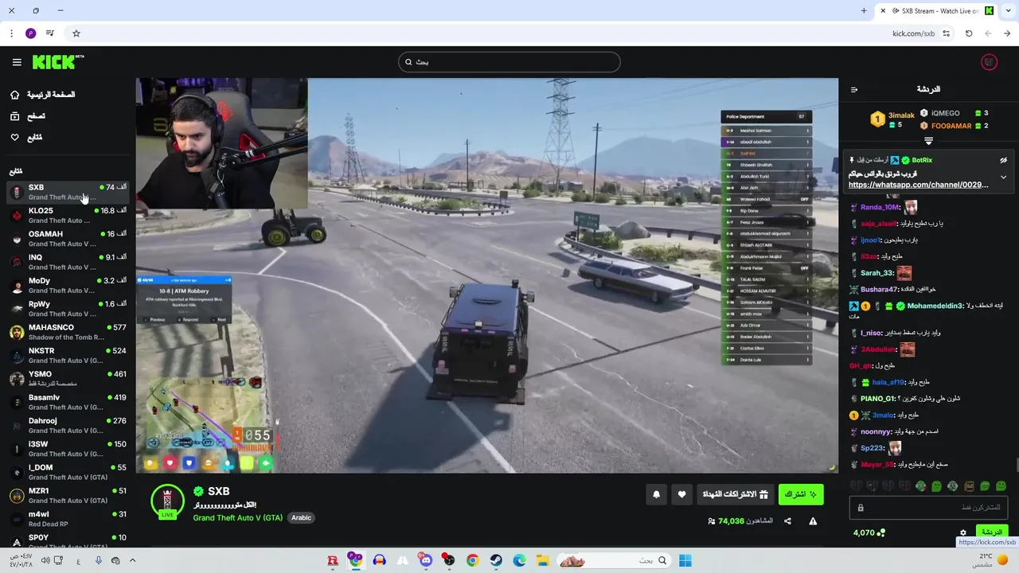Click the gift subscriptions button
The width and height of the screenshot is (1019, 573).
pos(735,494)
